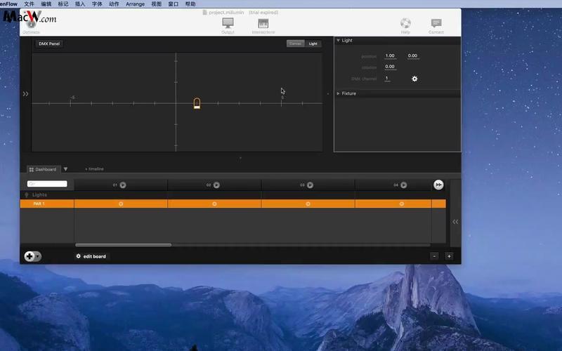Expand the Fixture section
The height and width of the screenshot is (351, 562).
pos(338,93)
